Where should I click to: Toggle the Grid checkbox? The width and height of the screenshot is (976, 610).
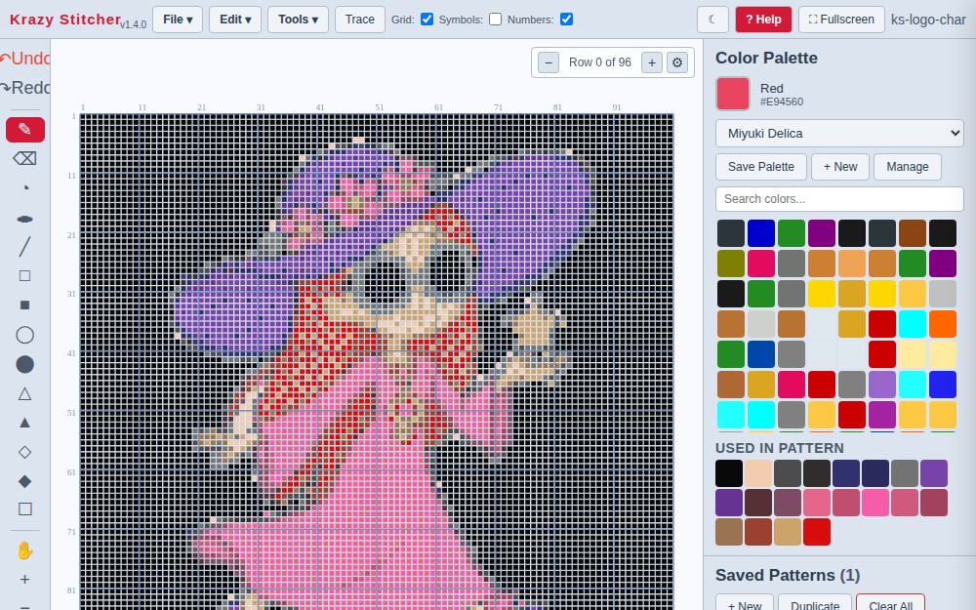(427, 20)
